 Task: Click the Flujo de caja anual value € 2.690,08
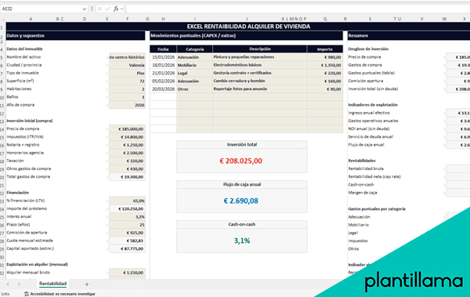[x=241, y=201]
